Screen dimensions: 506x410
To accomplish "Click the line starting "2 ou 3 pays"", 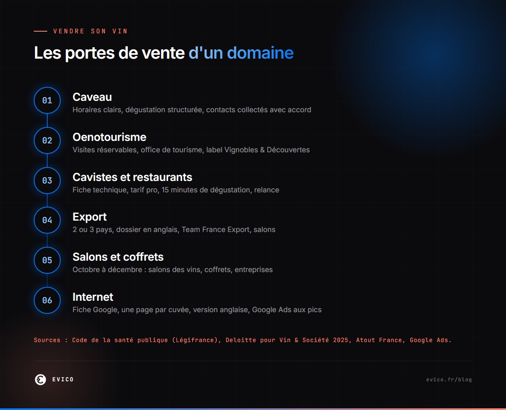I will 174,230.
